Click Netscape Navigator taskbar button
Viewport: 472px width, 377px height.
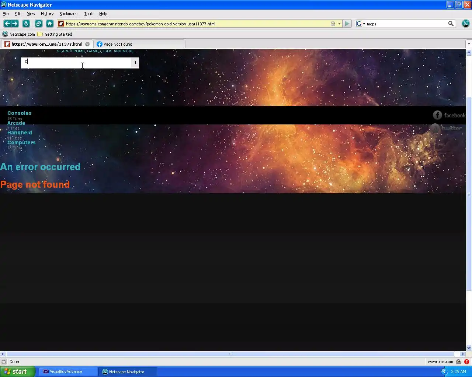[x=128, y=371]
